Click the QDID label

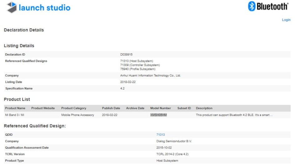9,134
